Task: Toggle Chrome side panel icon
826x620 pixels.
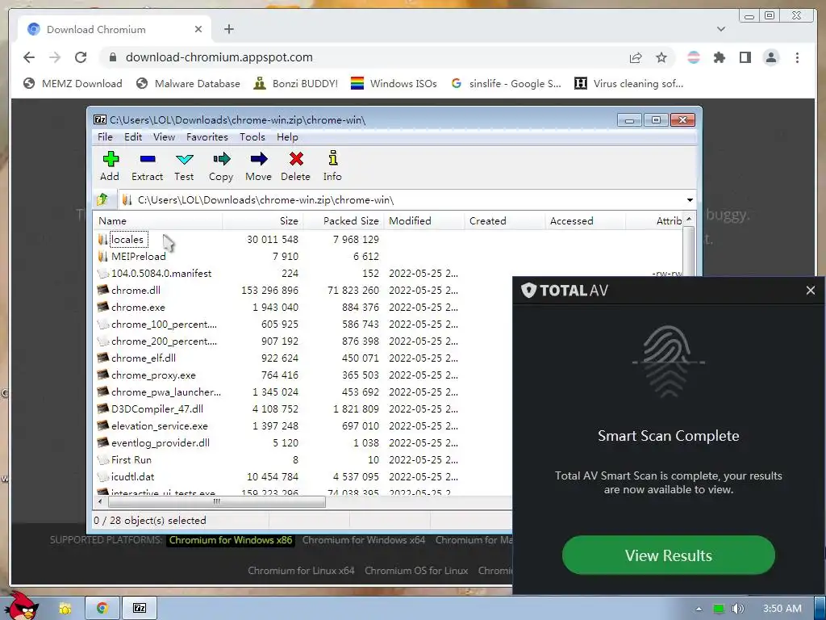Action: (x=745, y=57)
